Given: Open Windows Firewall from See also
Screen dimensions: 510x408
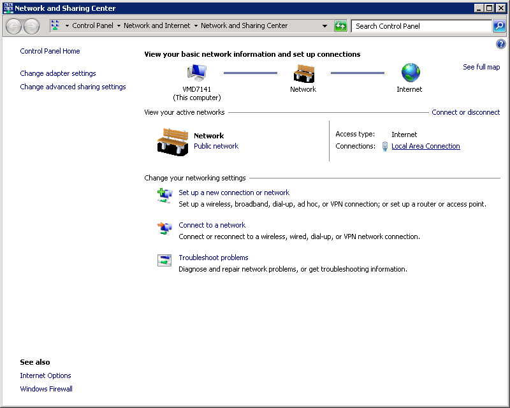Looking at the screenshot, I should pyautogui.click(x=46, y=389).
